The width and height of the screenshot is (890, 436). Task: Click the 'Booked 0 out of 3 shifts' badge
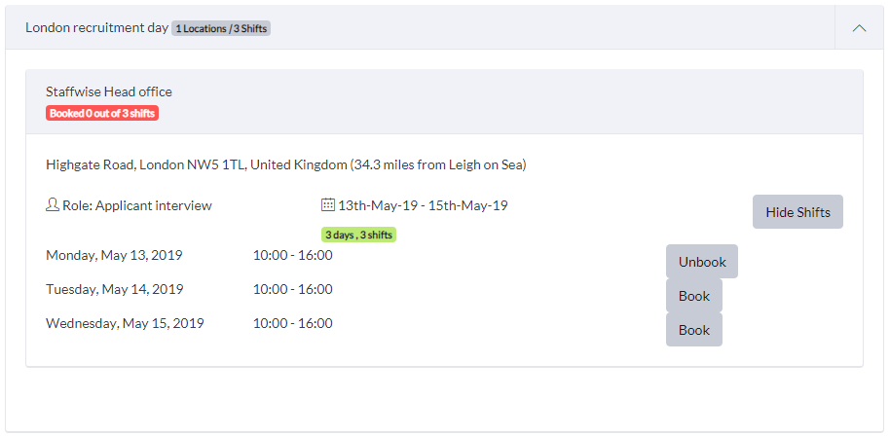[x=102, y=114]
